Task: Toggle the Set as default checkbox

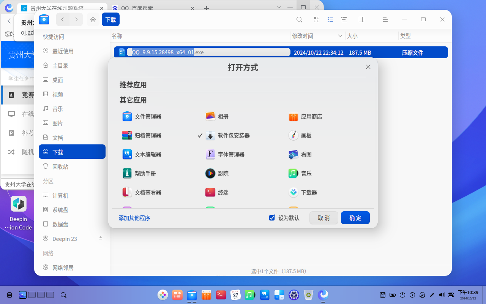Action: coord(272,218)
